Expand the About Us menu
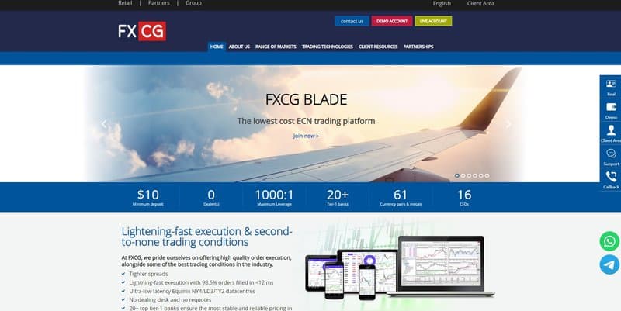The image size is (621, 311). pos(239,47)
